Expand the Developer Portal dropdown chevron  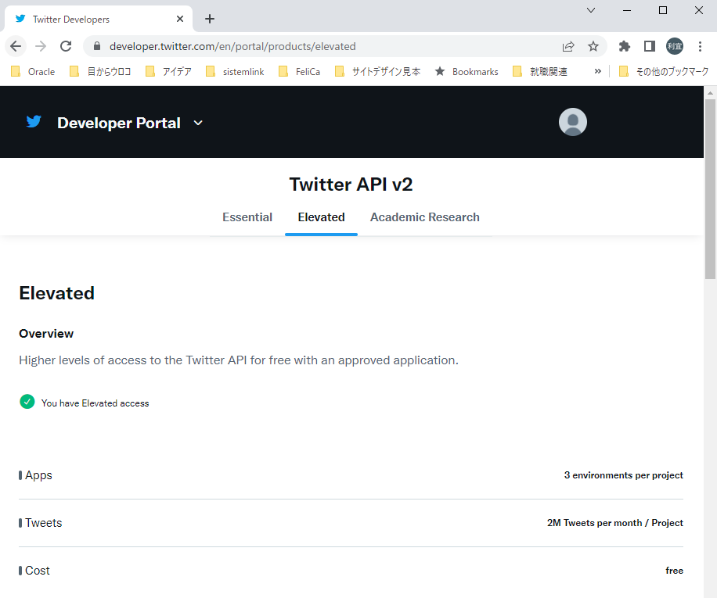[197, 123]
